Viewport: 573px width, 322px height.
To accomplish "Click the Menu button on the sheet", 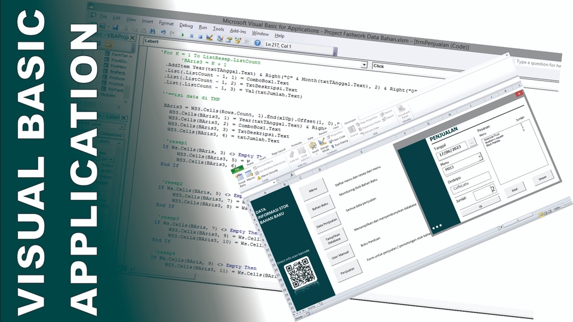I will 313,190.
